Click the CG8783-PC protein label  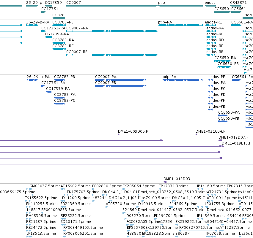[65, 101]
